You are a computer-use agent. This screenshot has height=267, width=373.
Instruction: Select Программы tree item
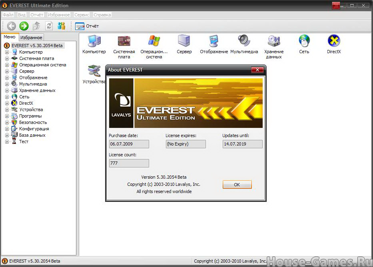coord(30,116)
